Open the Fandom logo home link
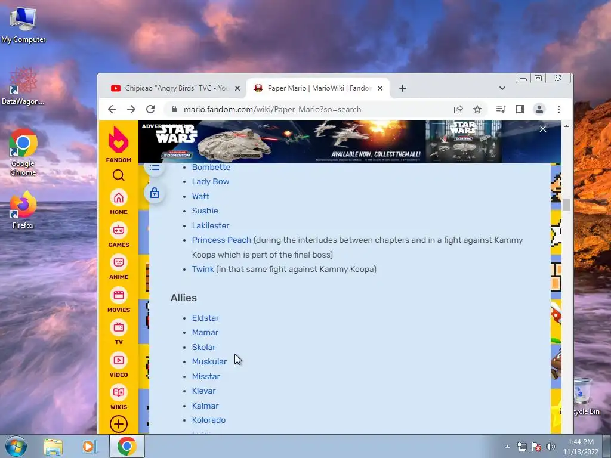Image resolution: width=611 pixels, height=458 pixels. [x=119, y=144]
